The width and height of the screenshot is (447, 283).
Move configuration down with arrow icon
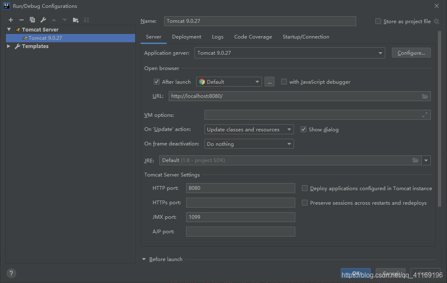click(65, 20)
